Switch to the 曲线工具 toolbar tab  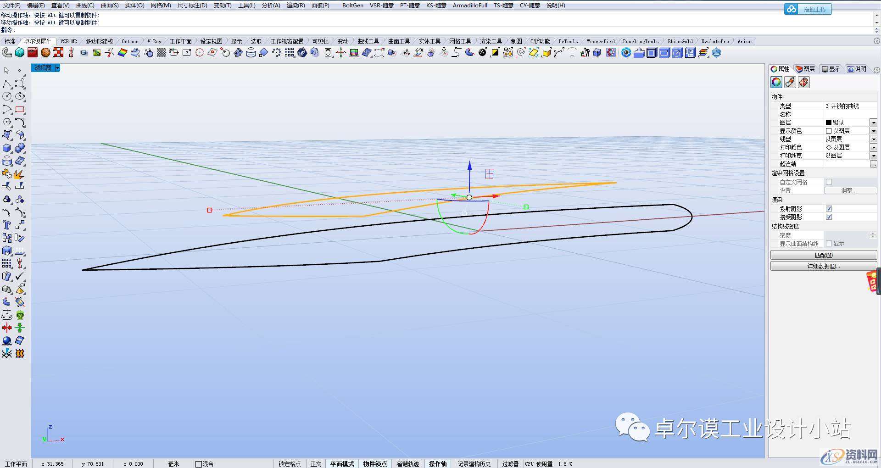tap(368, 41)
